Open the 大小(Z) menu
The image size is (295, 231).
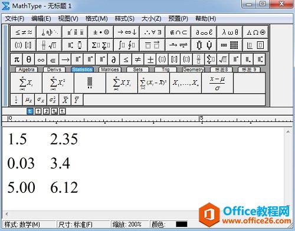151,19
